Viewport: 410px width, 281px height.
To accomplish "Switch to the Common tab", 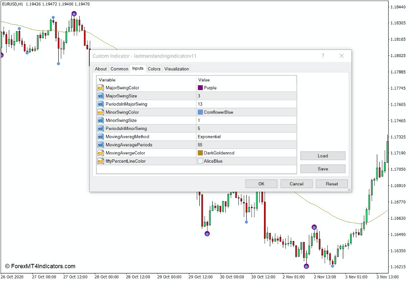I will [120, 69].
